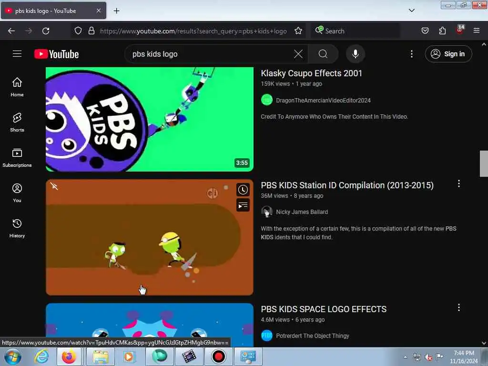The width and height of the screenshot is (488, 366).
Task: Open the Firefox extensions puzzle icon
Action: click(442, 31)
